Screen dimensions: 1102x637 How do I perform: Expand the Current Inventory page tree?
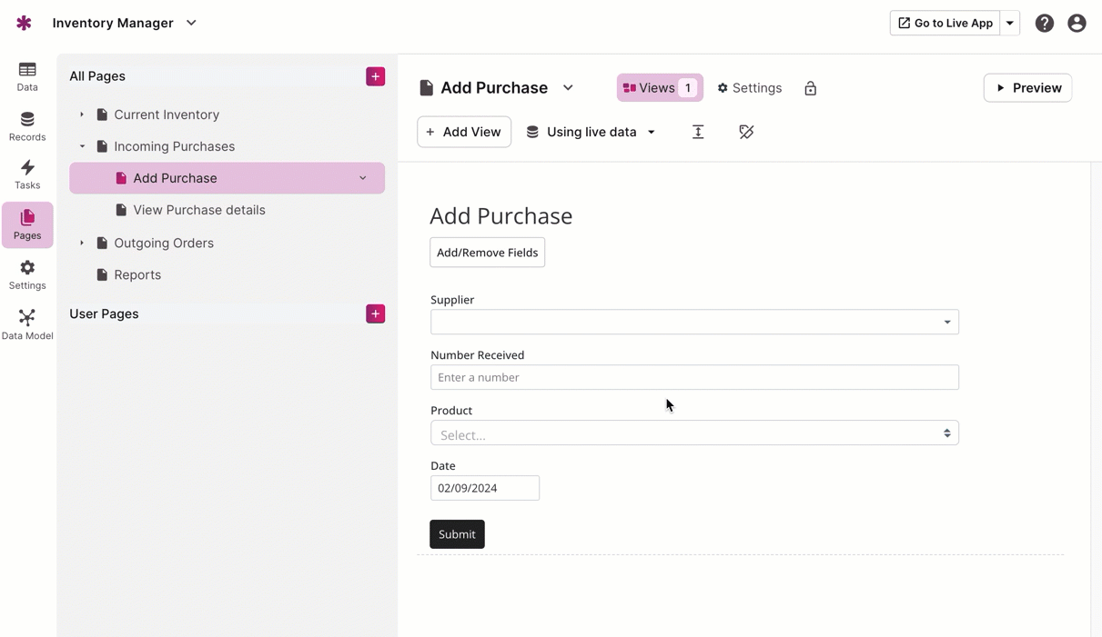(82, 114)
